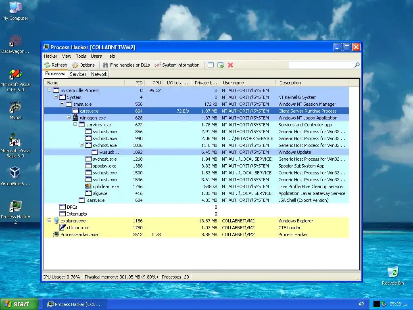Screen dimensions: 413x310
Task: Sort by the I/O total column header
Action: coord(177,83)
